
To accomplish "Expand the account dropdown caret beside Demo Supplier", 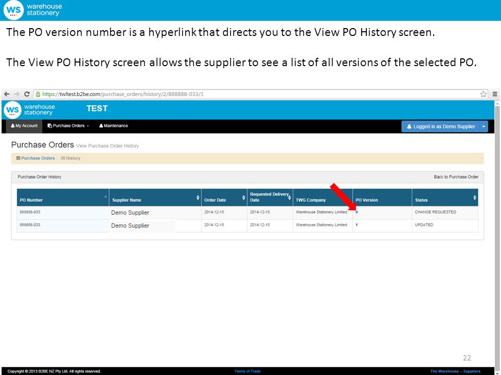I will tap(484, 127).
